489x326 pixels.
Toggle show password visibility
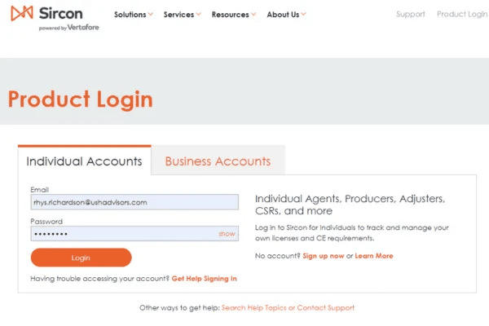[227, 234]
